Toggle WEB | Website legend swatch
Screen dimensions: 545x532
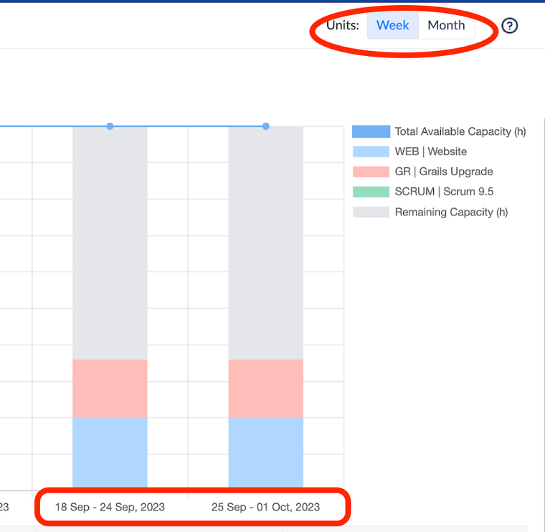click(371, 151)
